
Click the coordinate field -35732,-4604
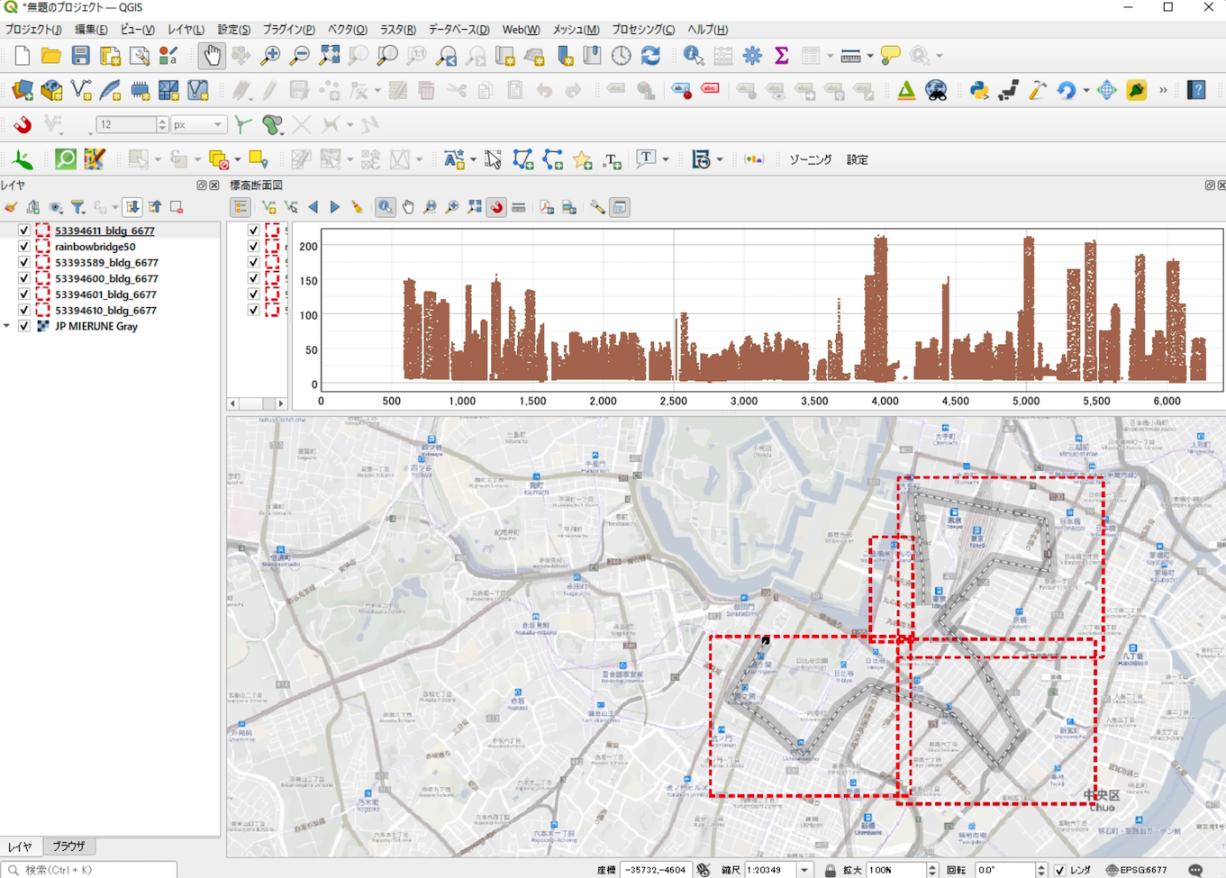pos(655,870)
